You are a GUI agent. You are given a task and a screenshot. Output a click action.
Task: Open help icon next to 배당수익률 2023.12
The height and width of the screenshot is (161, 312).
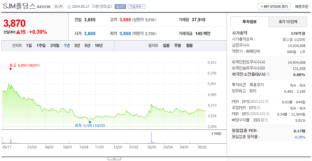point(267,120)
